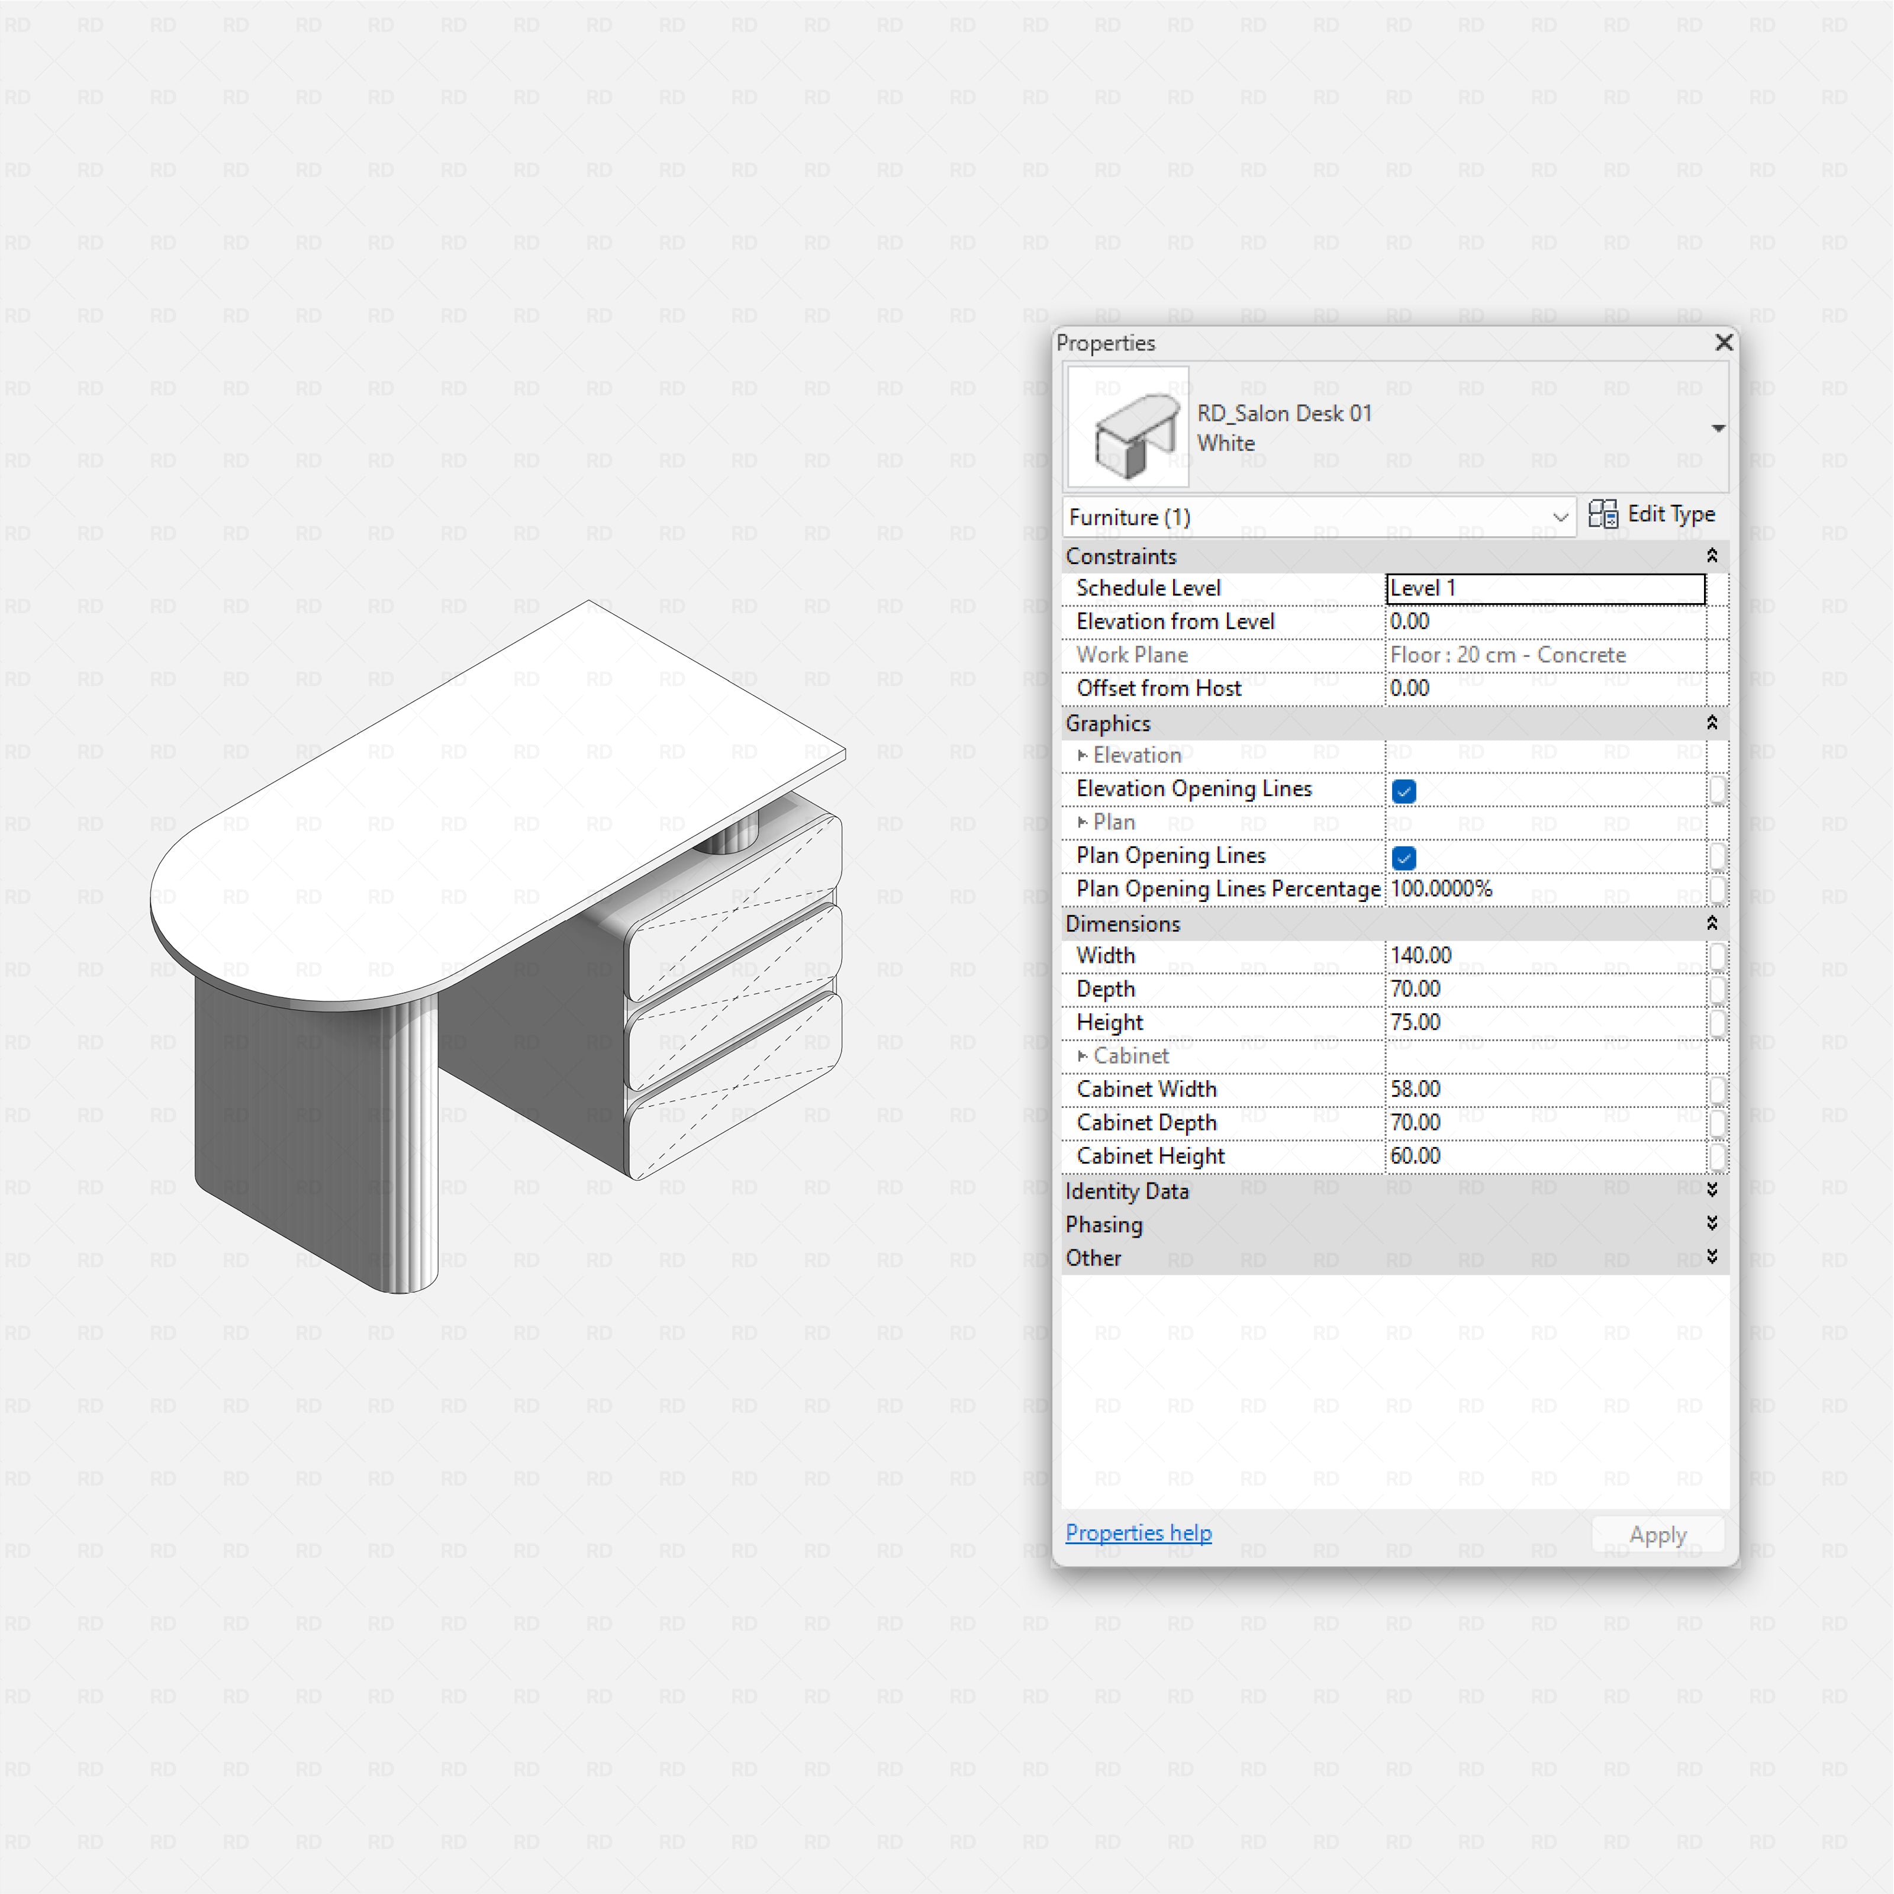1894x1894 pixels.
Task: Expand the Identity Data section
Action: pos(1712,1190)
